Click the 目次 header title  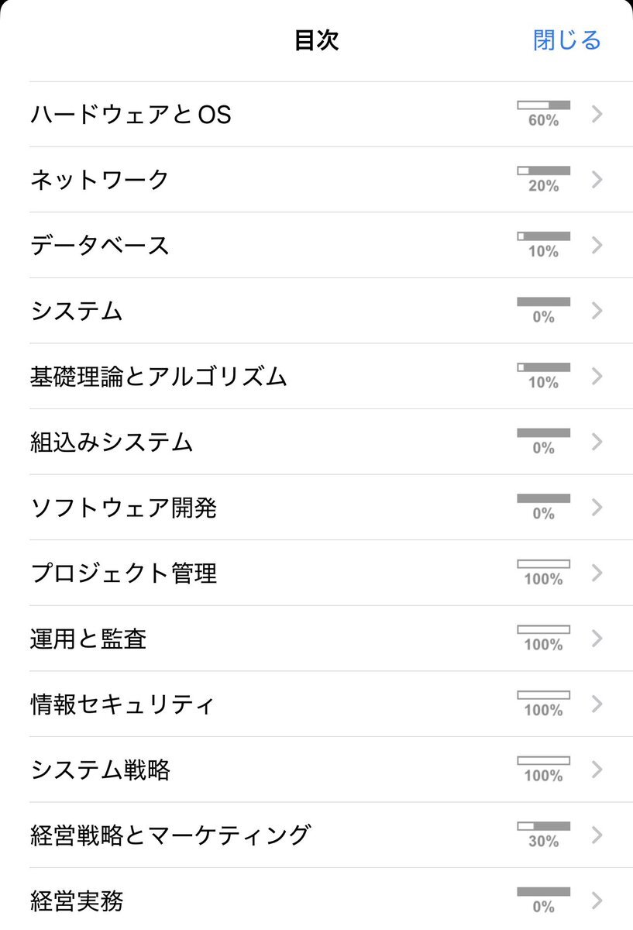(316, 40)
